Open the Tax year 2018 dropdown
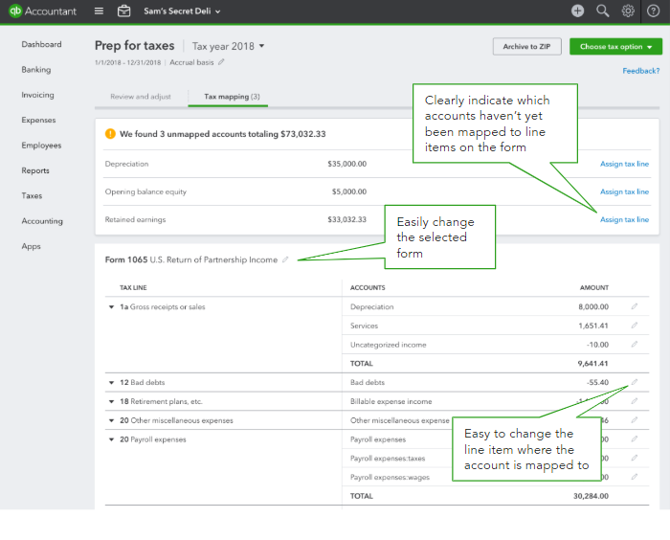This screenshot has width=670, height=540. [x=228, y=46]
